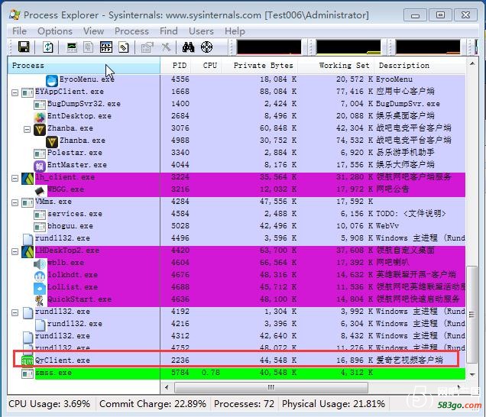Image resolution: width=486 pixels, height=417 pixels.
Task: Sort by the Working Set column header
Action: 336,66
